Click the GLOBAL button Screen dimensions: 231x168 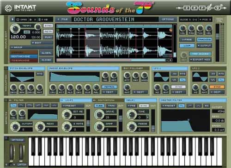tap(46, 53)
